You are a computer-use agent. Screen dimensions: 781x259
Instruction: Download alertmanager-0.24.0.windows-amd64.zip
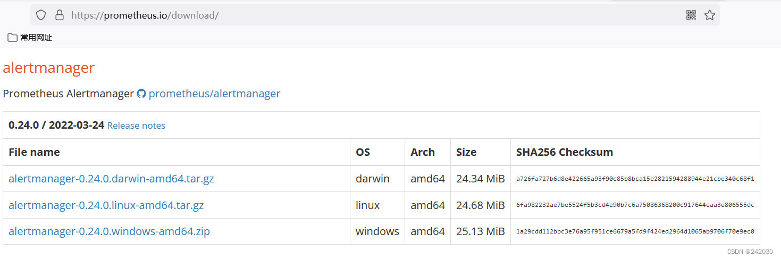[109, 232]
